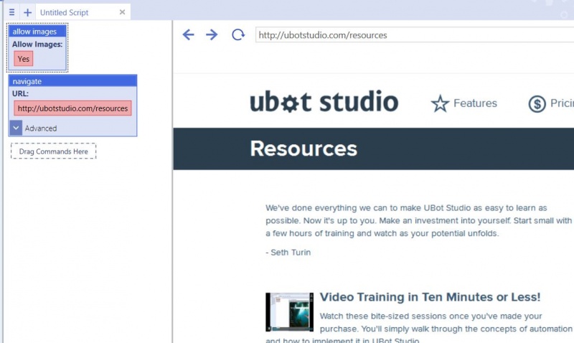Reload the page with the refresh icon
This screenshot has height=343, width=574.
[238, 34]
